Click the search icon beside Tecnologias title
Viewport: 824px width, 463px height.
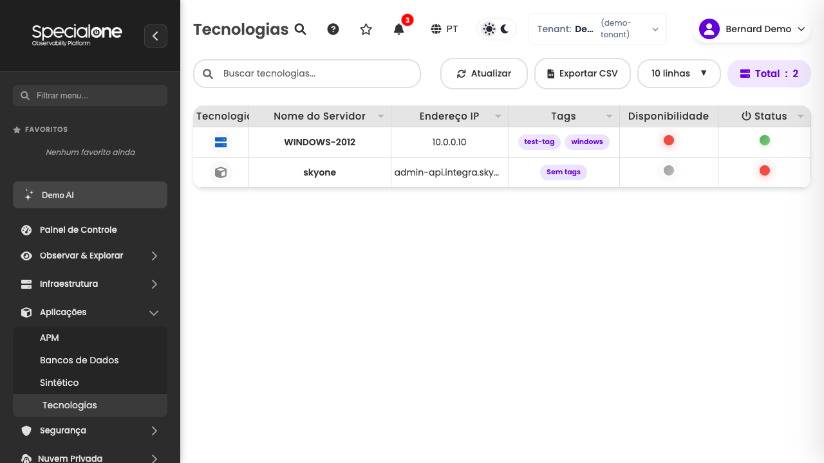click(301, 29)
